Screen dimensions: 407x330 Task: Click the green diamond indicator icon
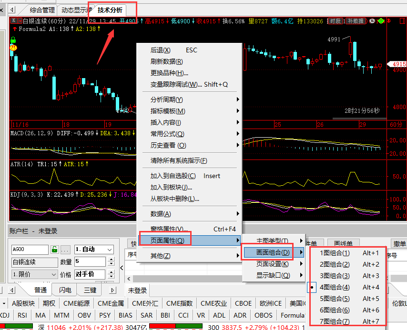[x=381, y=21]
